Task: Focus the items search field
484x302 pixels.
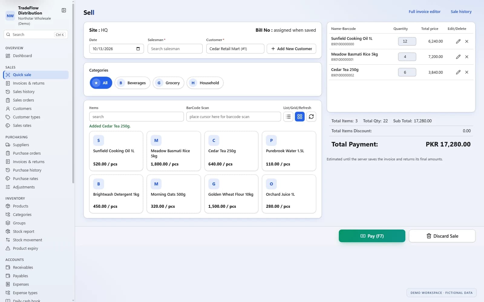Action: pos(136,117)
